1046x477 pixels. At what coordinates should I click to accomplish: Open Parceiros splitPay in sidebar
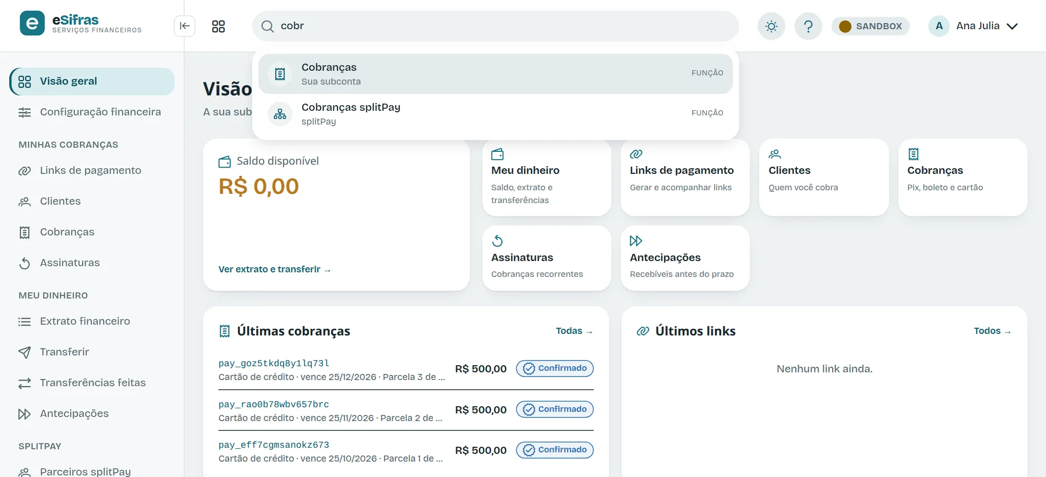(92, 471)
